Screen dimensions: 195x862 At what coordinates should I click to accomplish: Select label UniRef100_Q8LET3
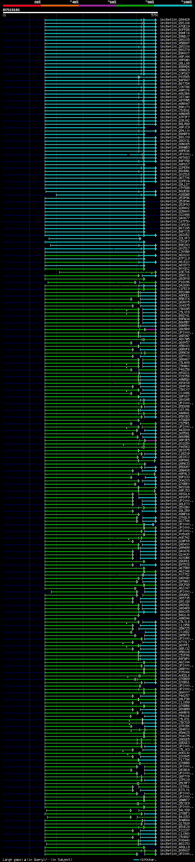(175, 504)
